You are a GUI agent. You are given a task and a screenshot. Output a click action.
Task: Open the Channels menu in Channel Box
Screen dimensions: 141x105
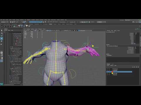coord(108,31)
